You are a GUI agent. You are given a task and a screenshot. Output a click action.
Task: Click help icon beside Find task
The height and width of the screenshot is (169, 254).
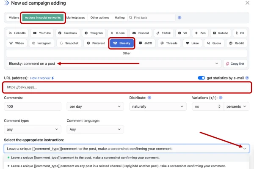tap(179, 18)
